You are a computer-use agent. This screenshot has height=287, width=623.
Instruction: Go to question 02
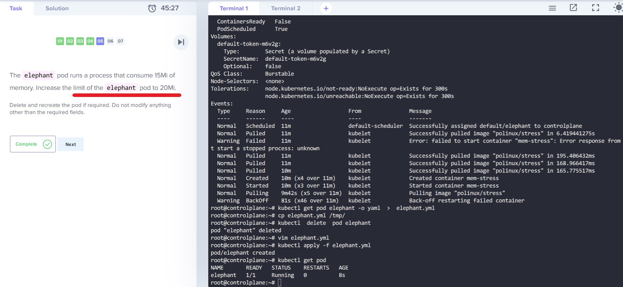(x=70, y=41)
